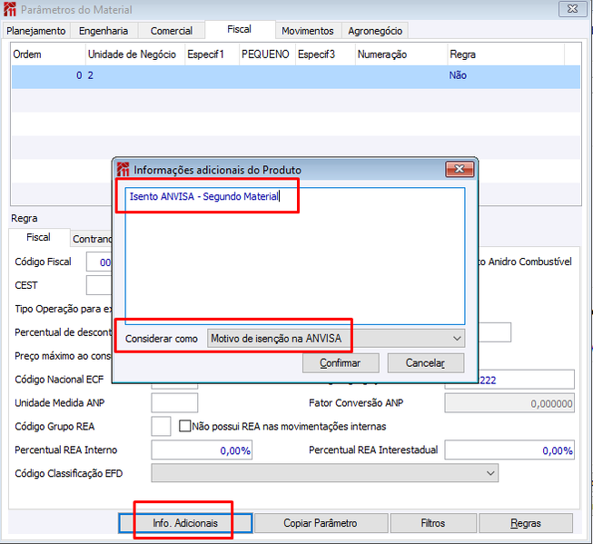Viewport: 593px width, 544px height.
Task: Select the Fiscal sub-tab under Regra
Action: (x=38, y=237)
